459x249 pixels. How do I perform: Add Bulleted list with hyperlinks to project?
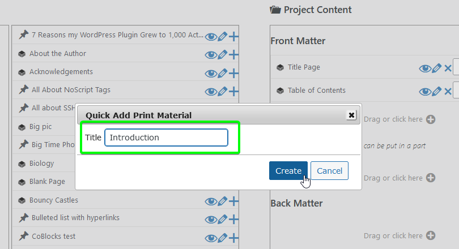[233, 219]
